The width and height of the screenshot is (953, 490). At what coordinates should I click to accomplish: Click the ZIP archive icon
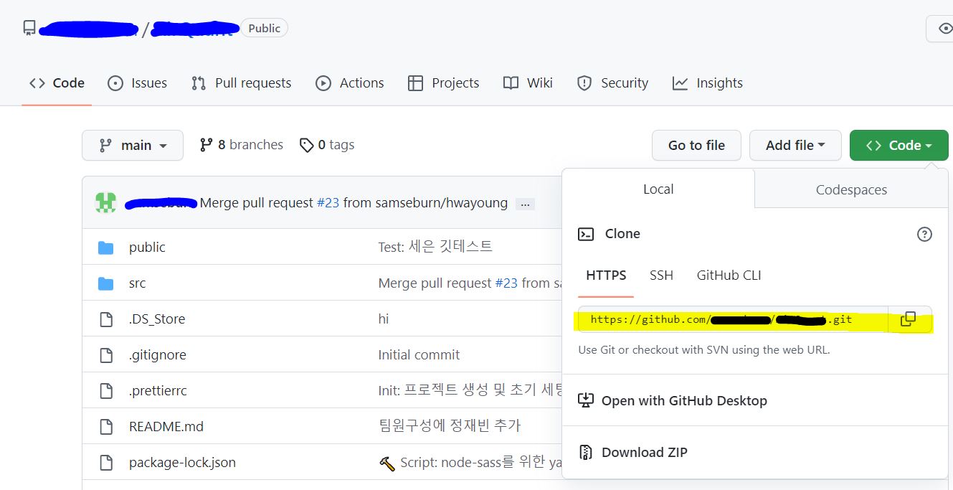[586, 452]
